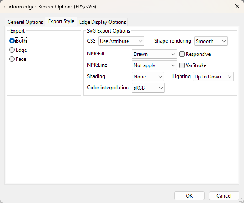The image size is (244, 203).
Task: Click the Shape-rendering label
Action: click(172, 41)
